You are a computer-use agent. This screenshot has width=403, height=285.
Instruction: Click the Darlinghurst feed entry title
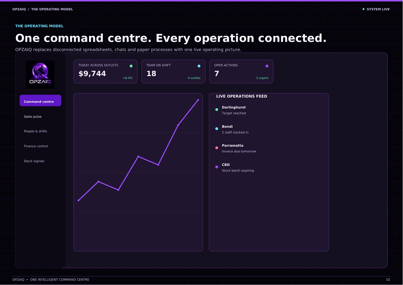pos(234,107)
